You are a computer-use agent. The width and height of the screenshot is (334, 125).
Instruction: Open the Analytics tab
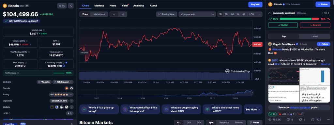(139, 6)
